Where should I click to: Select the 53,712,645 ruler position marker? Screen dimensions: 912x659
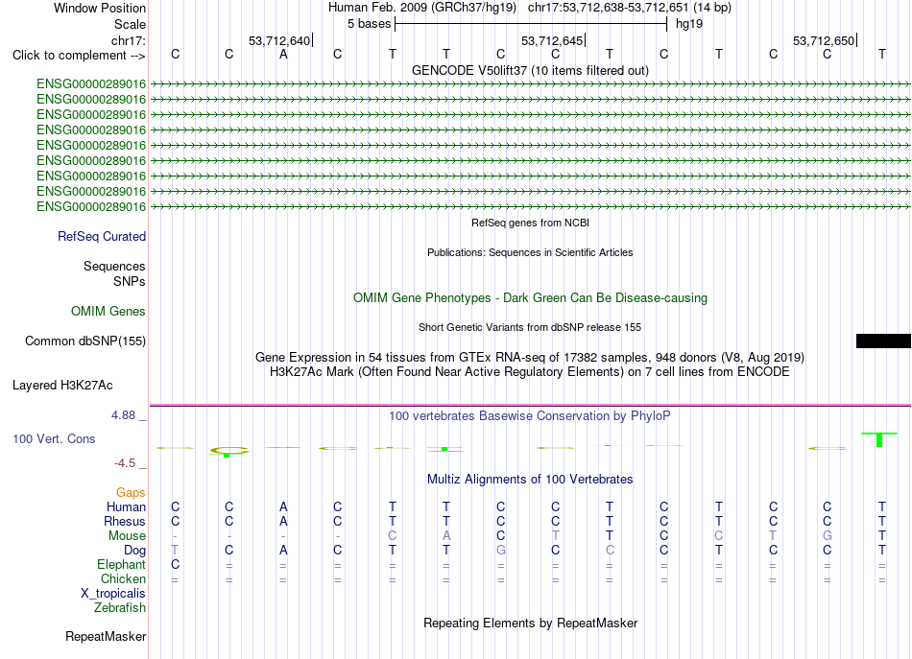tap(553, 40)
